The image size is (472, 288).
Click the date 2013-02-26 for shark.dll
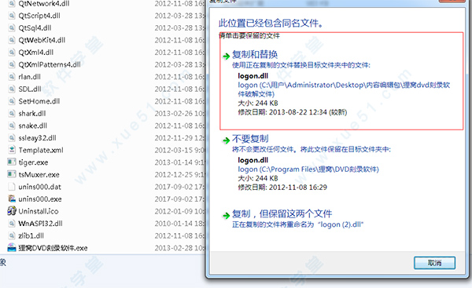179,114
